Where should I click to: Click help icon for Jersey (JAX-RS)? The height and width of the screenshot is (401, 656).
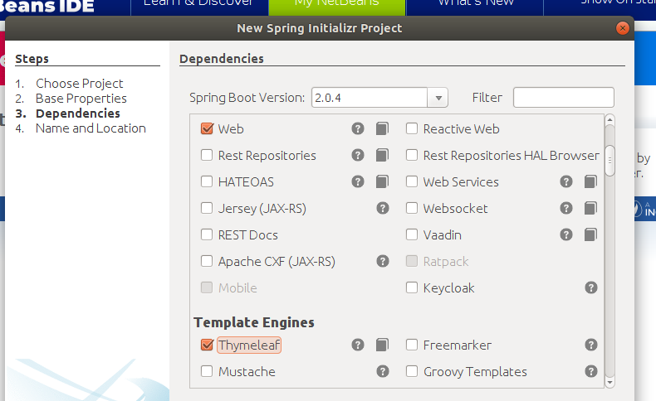382,208
